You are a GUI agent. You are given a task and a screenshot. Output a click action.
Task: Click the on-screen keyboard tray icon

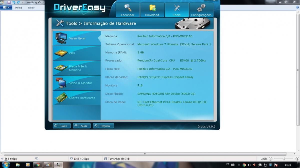pyautogui.click(x=233, y=165)
